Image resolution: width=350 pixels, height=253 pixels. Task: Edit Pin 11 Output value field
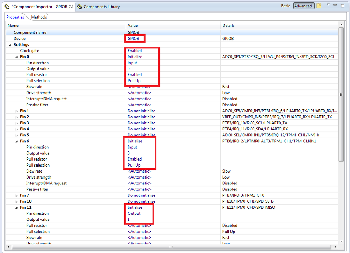click(129, 220)
